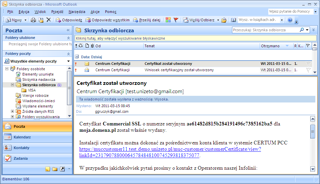The height and width of the screenshot is (184, 320).
Task: Click the Notes icon at navigation pane bottom
Action: [x=48, y=169]
